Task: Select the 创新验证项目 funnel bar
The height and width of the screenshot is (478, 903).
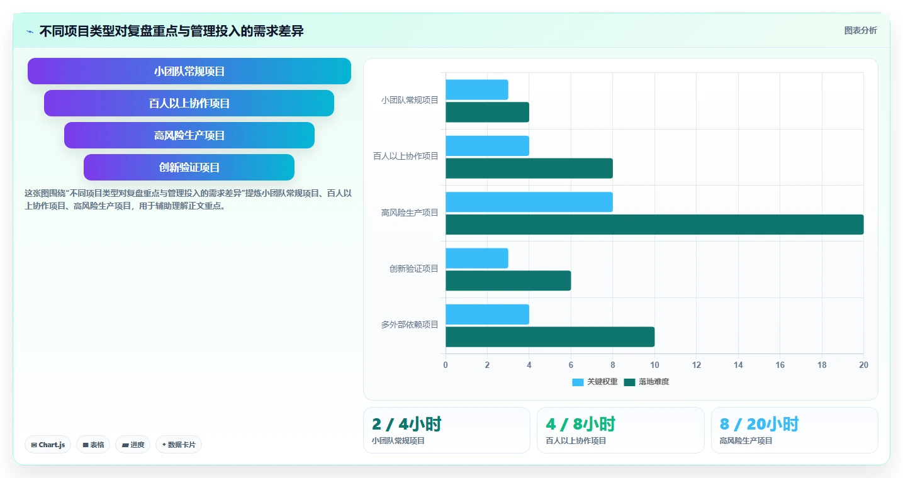Action: click(x=189, y=167)
